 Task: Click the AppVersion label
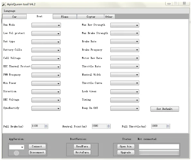[17, 139]
